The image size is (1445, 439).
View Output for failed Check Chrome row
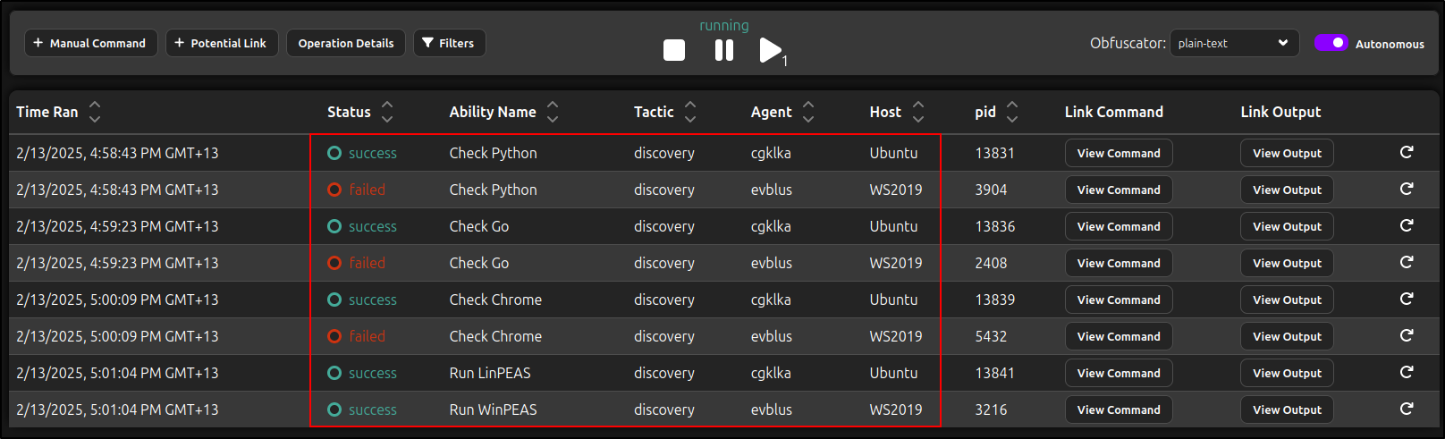click(1286, 336)
